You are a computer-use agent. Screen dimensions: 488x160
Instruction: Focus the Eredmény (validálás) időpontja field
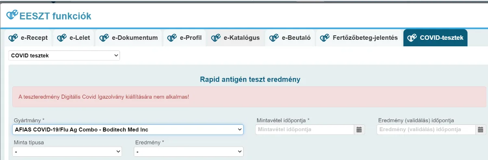[426, 130]
